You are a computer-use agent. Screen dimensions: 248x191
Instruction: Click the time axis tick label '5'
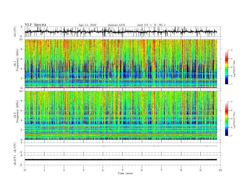pos(122,170)
